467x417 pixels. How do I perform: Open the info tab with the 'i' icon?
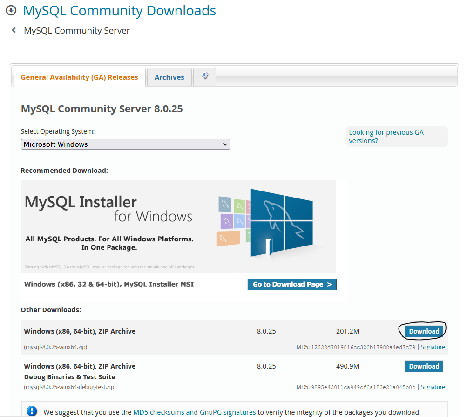pos(204,76)
